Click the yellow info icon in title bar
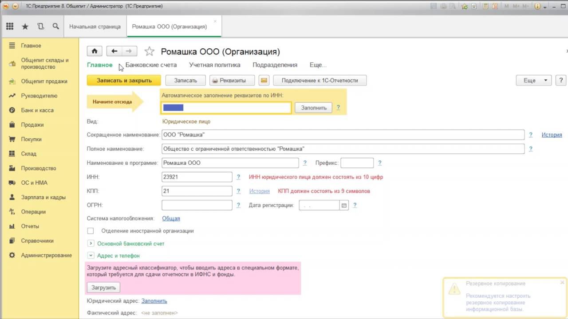 click(x=538, y=6)
